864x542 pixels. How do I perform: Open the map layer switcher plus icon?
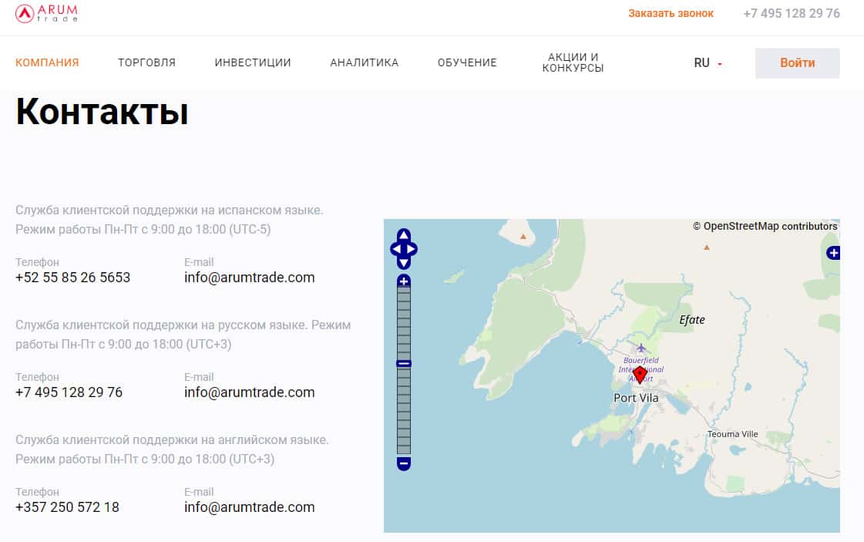(833, 253)
